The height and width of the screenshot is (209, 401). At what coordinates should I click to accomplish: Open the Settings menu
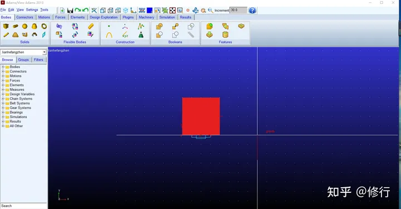click(x=32, y=9)
